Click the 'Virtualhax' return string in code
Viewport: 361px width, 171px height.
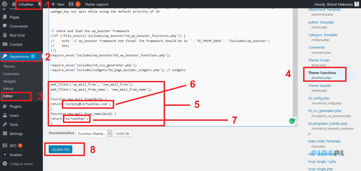[x=76, y=119]
